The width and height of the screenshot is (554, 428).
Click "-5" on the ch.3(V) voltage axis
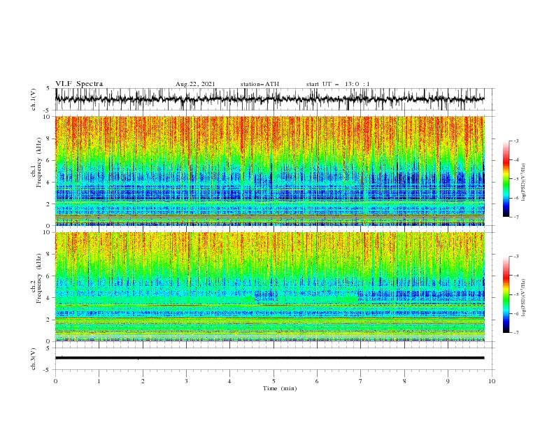click(x=47, y=370)
